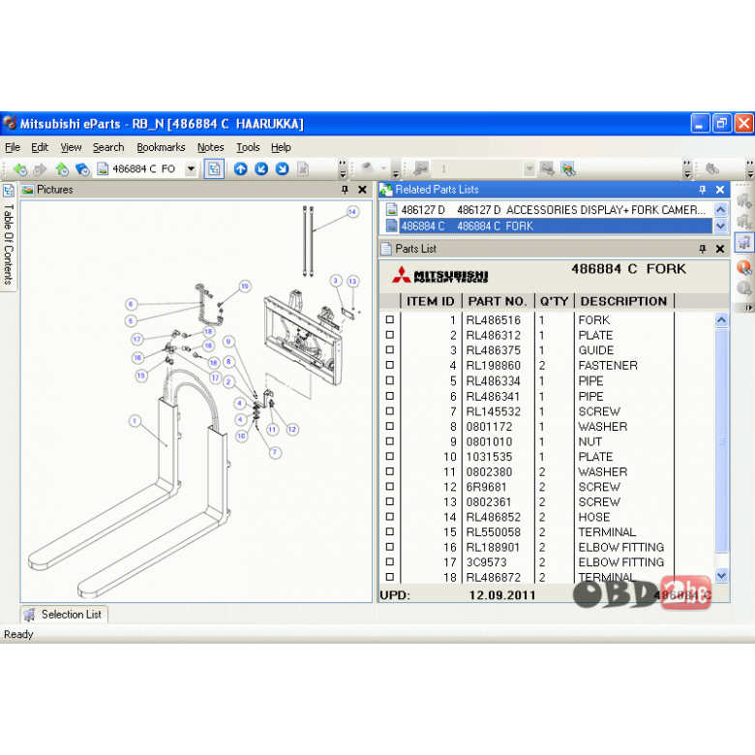Click the blue down-left arrow circle icon
Screen dimensions: 755x755
point(261,169)
